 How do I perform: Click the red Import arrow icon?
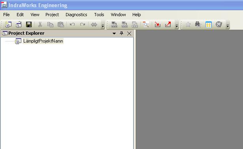pyautogui.click(x=157, y=24)
